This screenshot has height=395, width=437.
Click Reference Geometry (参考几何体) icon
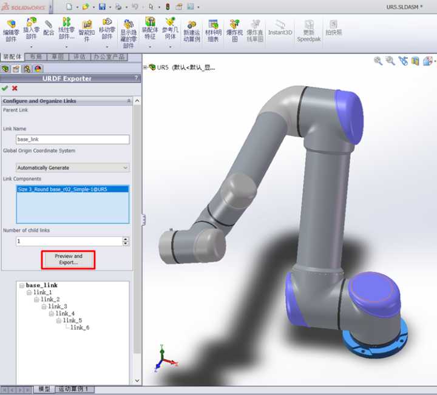click(171, 28)
